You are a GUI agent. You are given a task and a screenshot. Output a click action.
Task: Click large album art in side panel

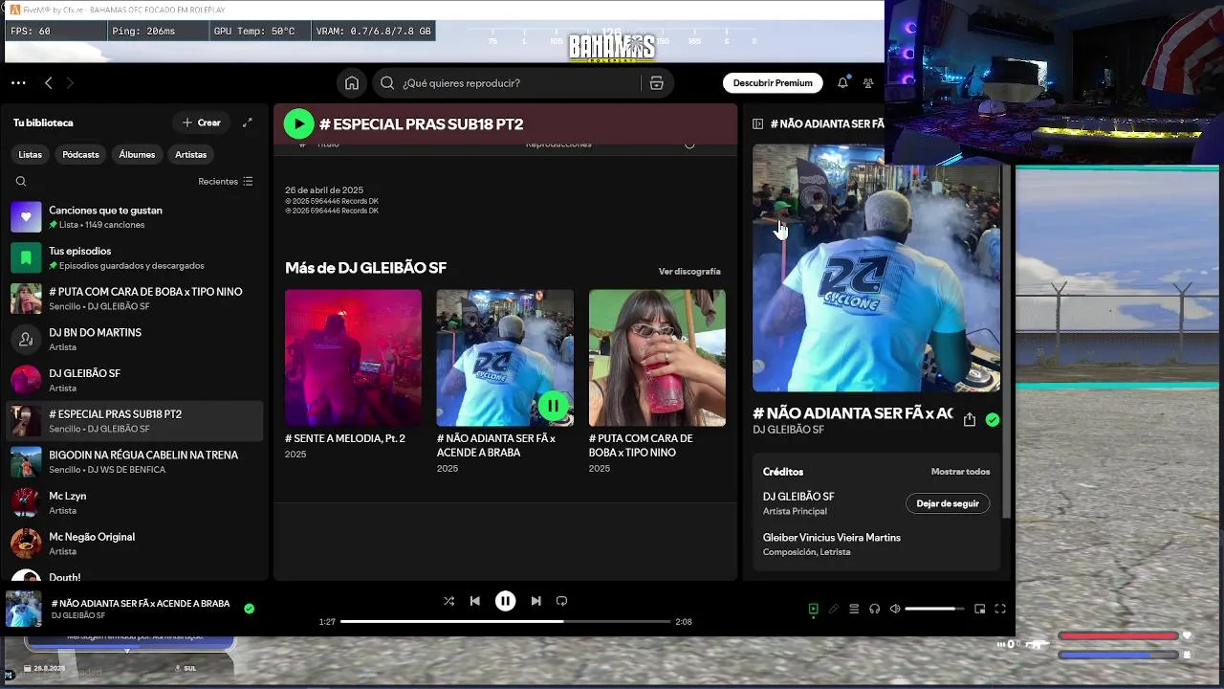(876, 269)
